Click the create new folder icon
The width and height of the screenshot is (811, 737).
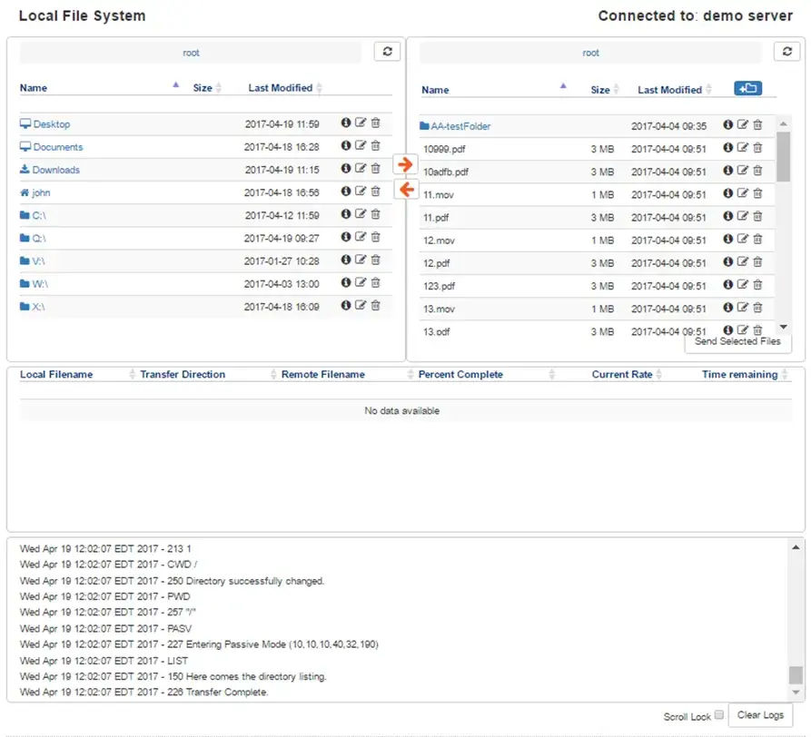pyautogui.click(x=748, y=88)
